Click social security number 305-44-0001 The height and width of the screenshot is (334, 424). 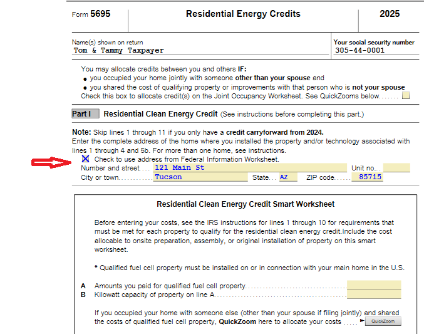coord(359,50)
